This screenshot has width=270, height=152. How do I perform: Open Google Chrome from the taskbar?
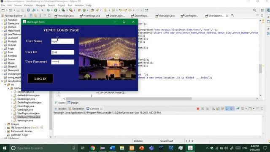(x=93, y=148)
